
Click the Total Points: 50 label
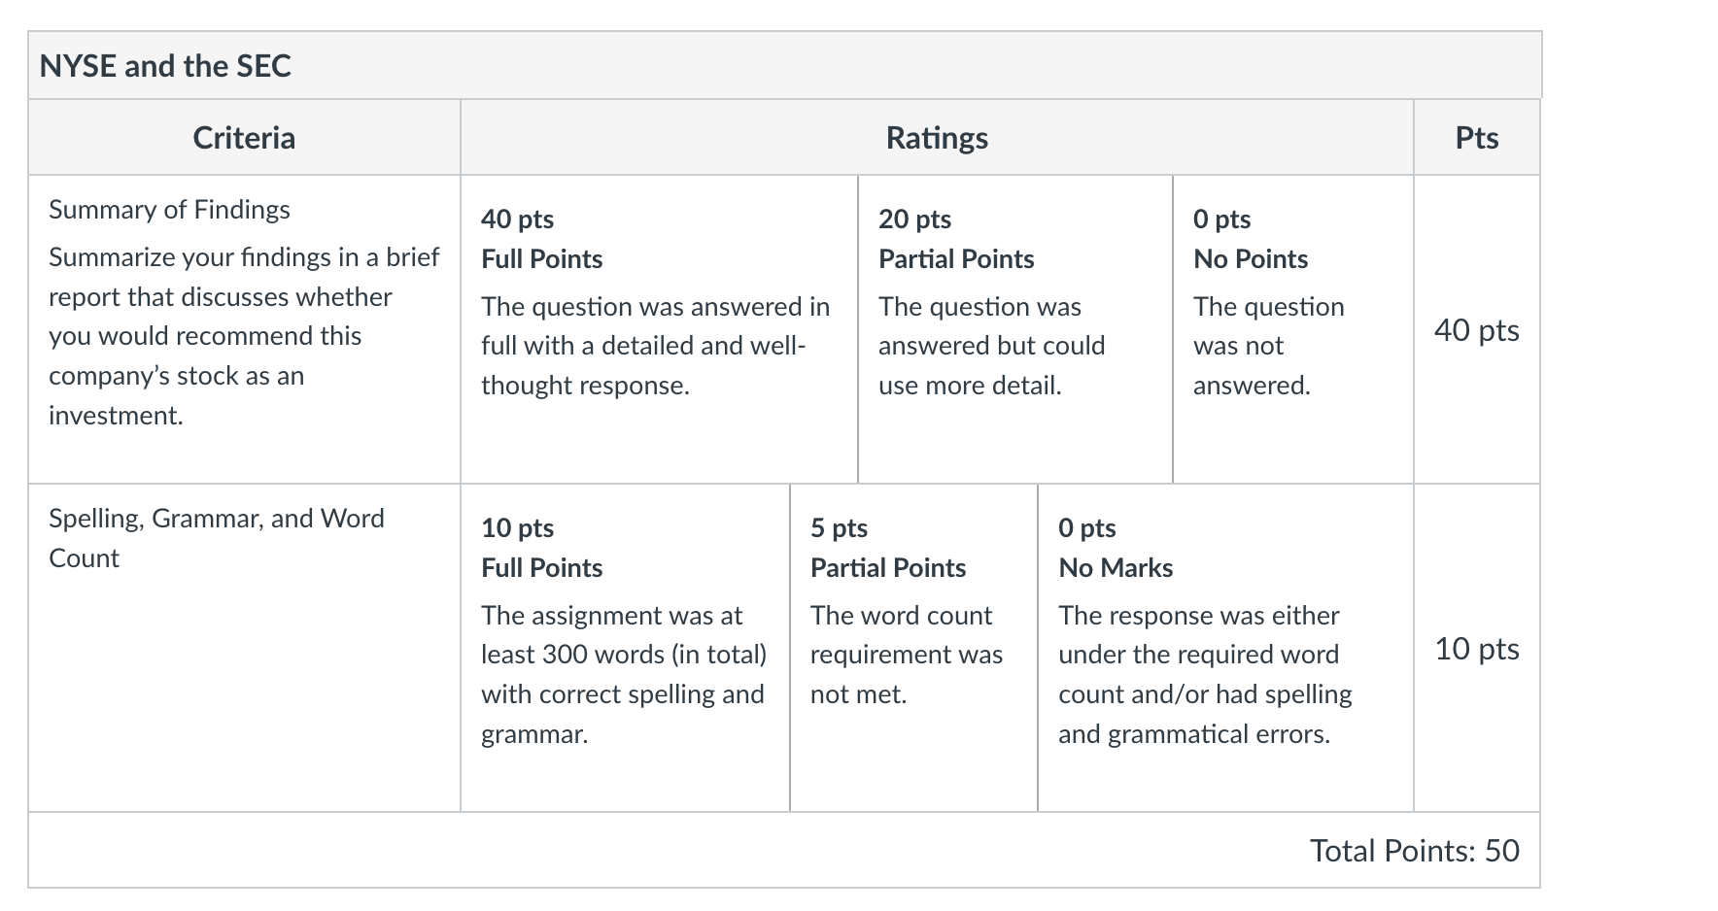click(1415, 851)
